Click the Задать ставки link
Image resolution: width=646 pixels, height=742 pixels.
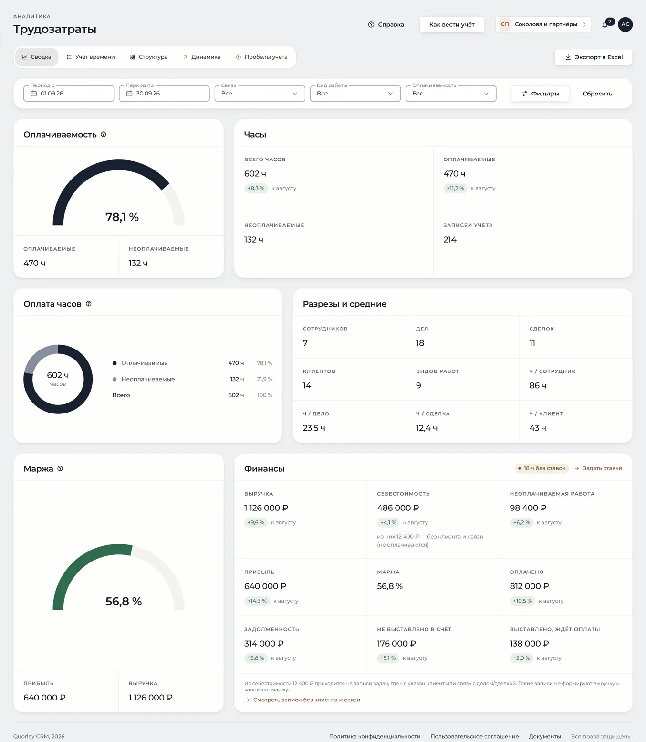[598, 468]
